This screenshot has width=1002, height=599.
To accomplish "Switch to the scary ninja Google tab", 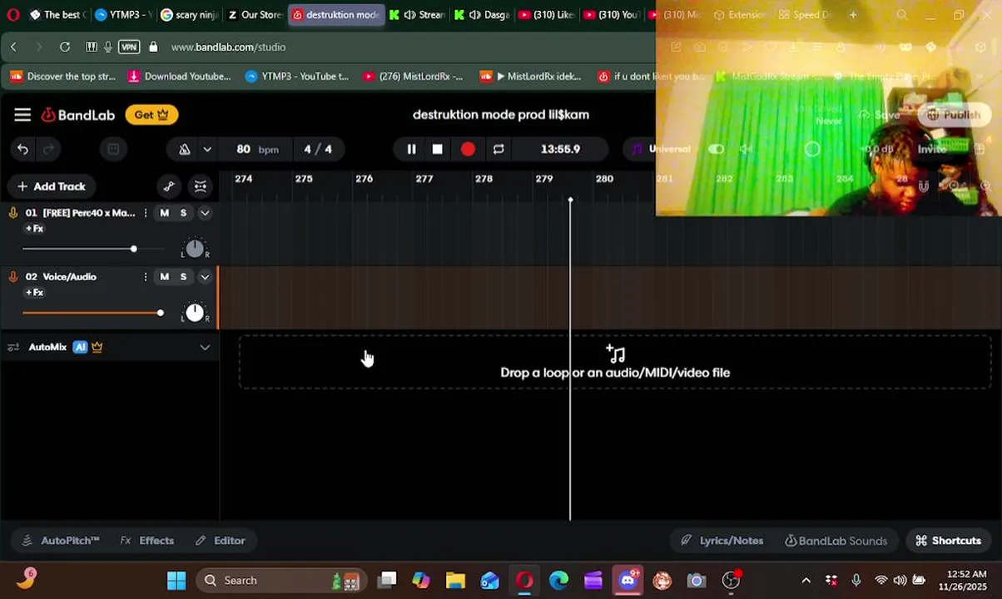I will [188, 15].
